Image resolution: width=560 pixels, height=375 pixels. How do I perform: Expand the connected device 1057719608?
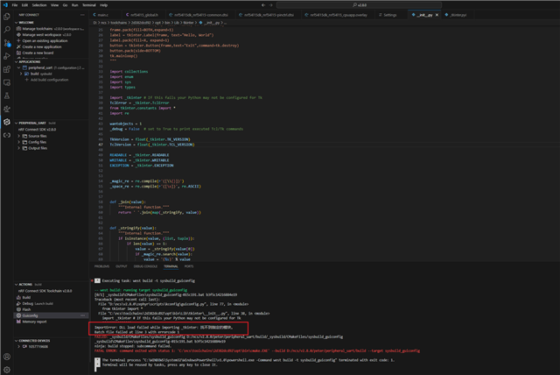tap(19, 346)
